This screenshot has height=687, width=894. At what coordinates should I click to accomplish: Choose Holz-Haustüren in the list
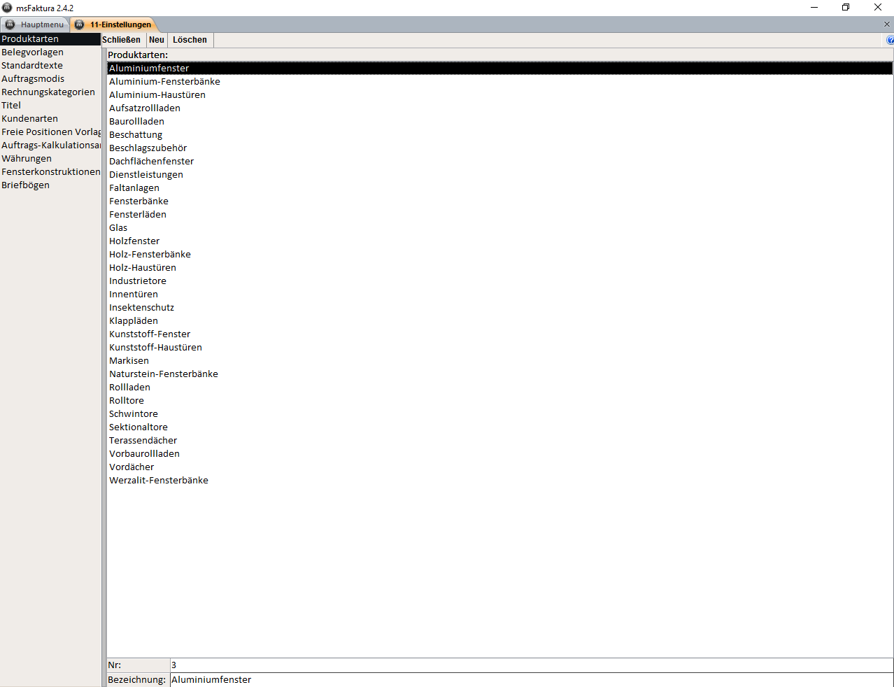(500, 268)
